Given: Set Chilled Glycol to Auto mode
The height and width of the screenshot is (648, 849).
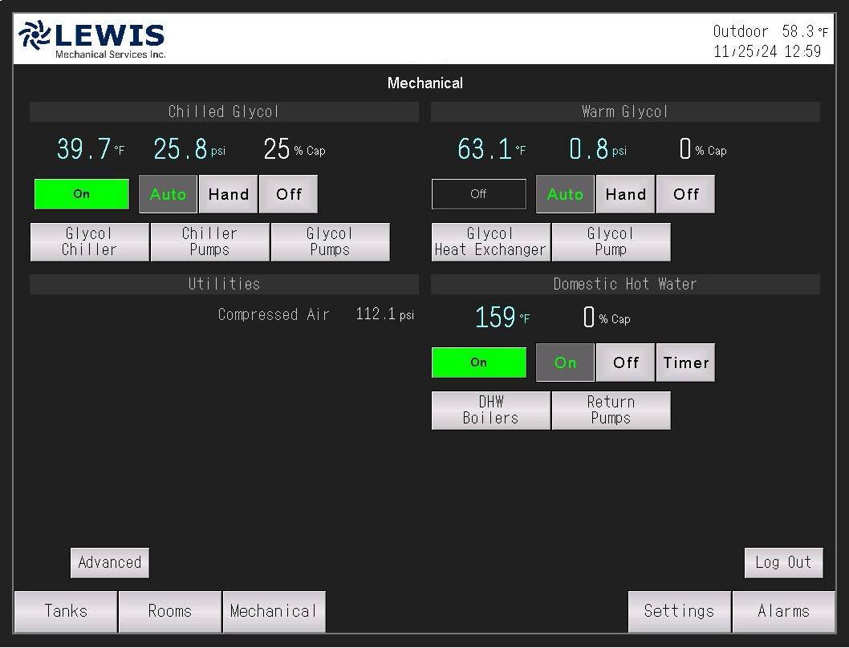Looking at the screenshot, I should coord(167,193).
